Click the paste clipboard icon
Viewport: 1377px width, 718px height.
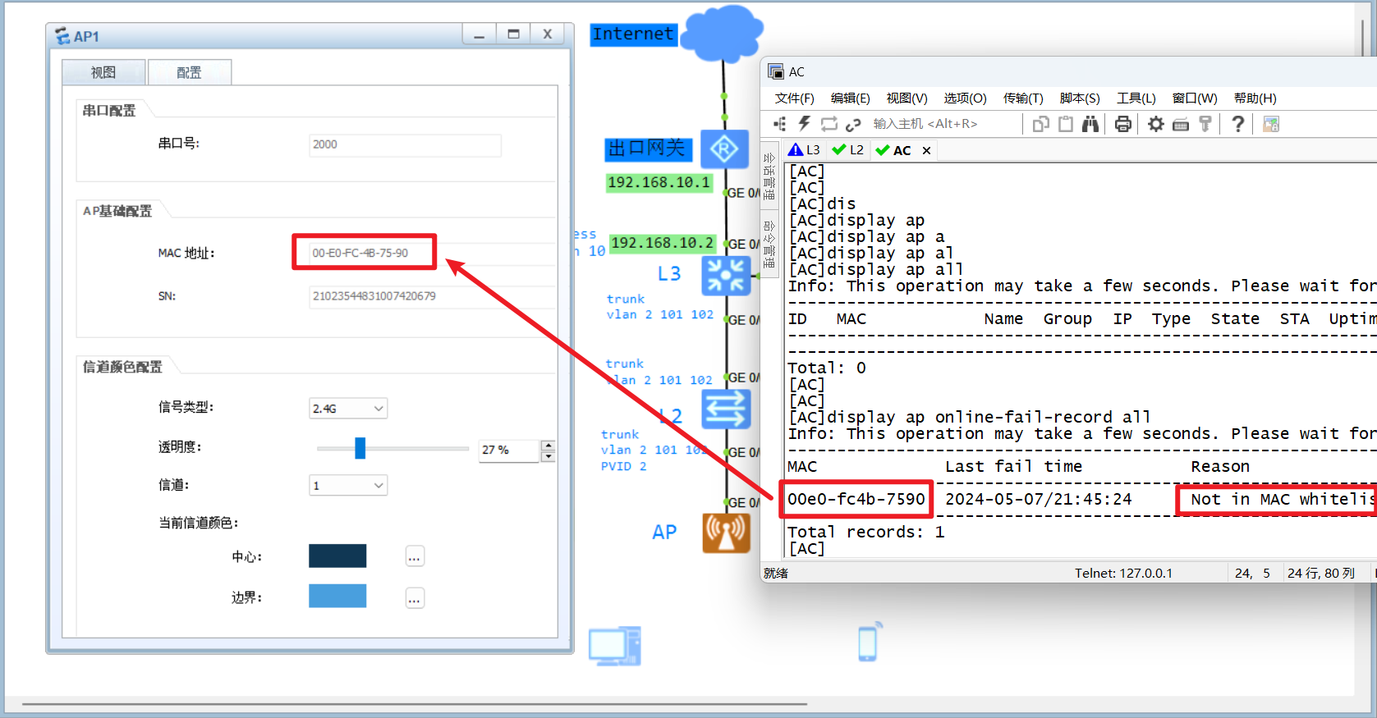1066,124
